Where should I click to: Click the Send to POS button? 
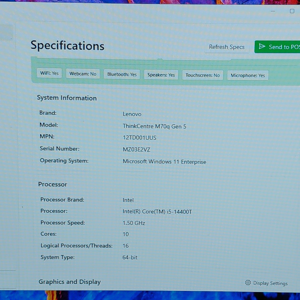(x=277, y=47)
